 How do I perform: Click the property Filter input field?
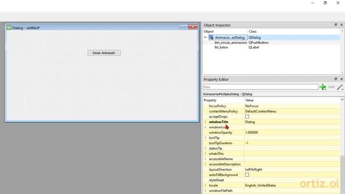click(x=260, y=87)
